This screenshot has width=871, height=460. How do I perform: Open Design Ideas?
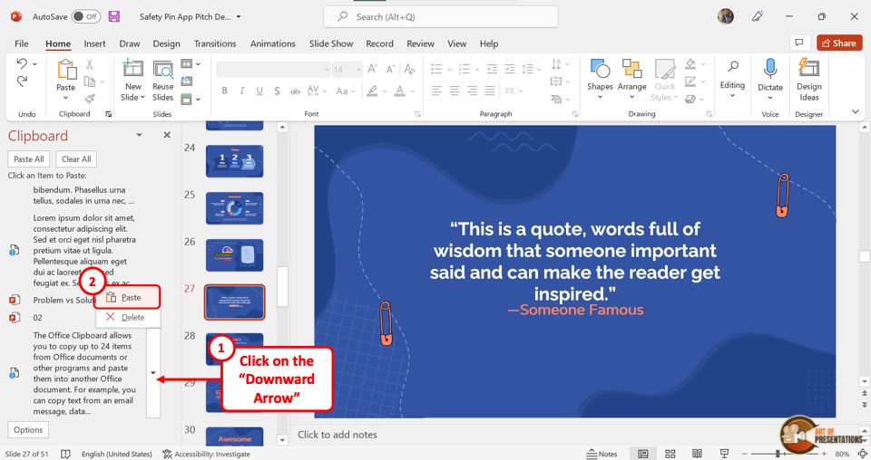808,81
